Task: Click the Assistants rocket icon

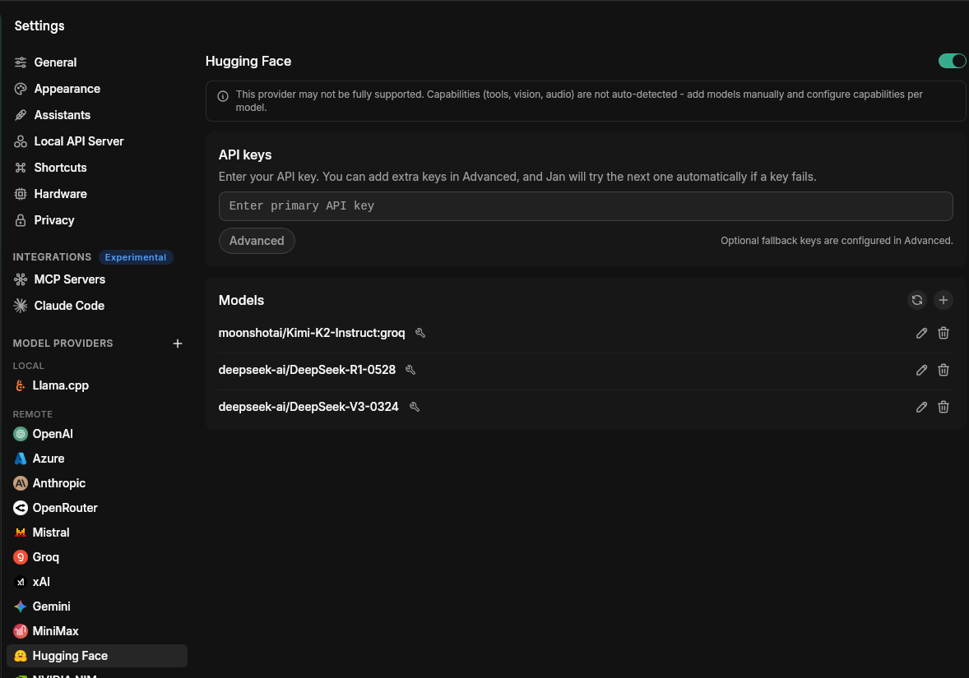Action: point(21,115)
